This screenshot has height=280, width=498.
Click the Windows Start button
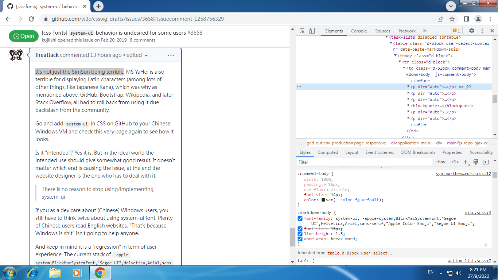9,273
